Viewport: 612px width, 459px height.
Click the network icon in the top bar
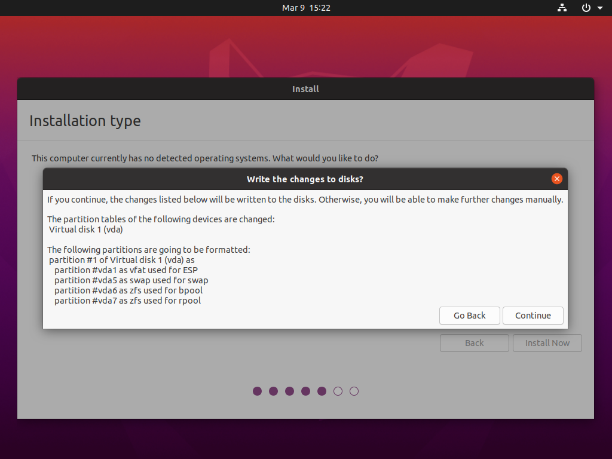click(x=562, y=8)
